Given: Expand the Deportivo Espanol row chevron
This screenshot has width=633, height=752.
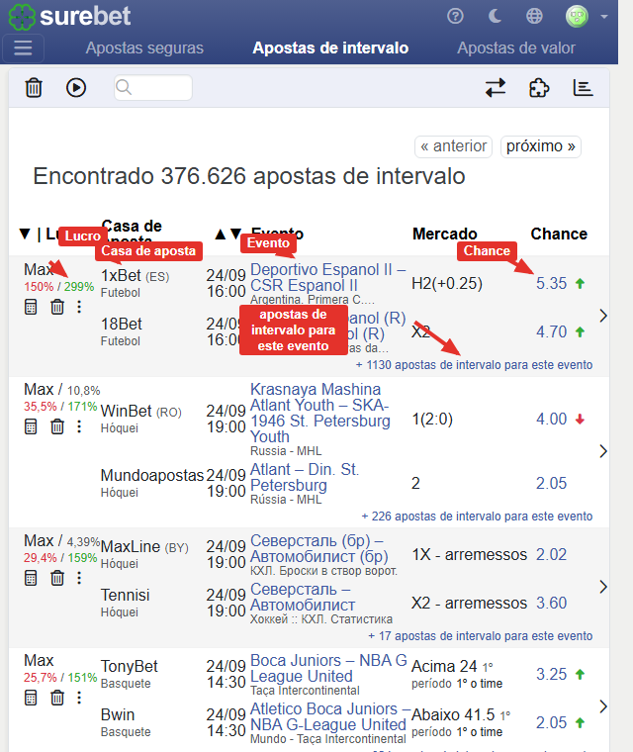Looking at the screenshot, I should pyautogui.click(x=603, y=316).
